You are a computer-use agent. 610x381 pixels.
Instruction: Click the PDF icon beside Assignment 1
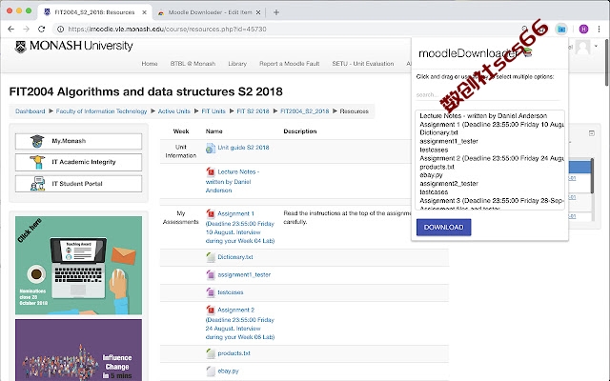pos(211,213)
